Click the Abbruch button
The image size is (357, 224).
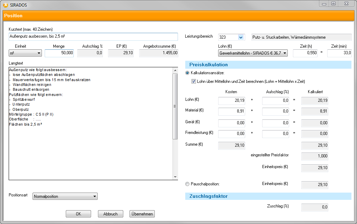pyautogui.click(x=110, y=214)
